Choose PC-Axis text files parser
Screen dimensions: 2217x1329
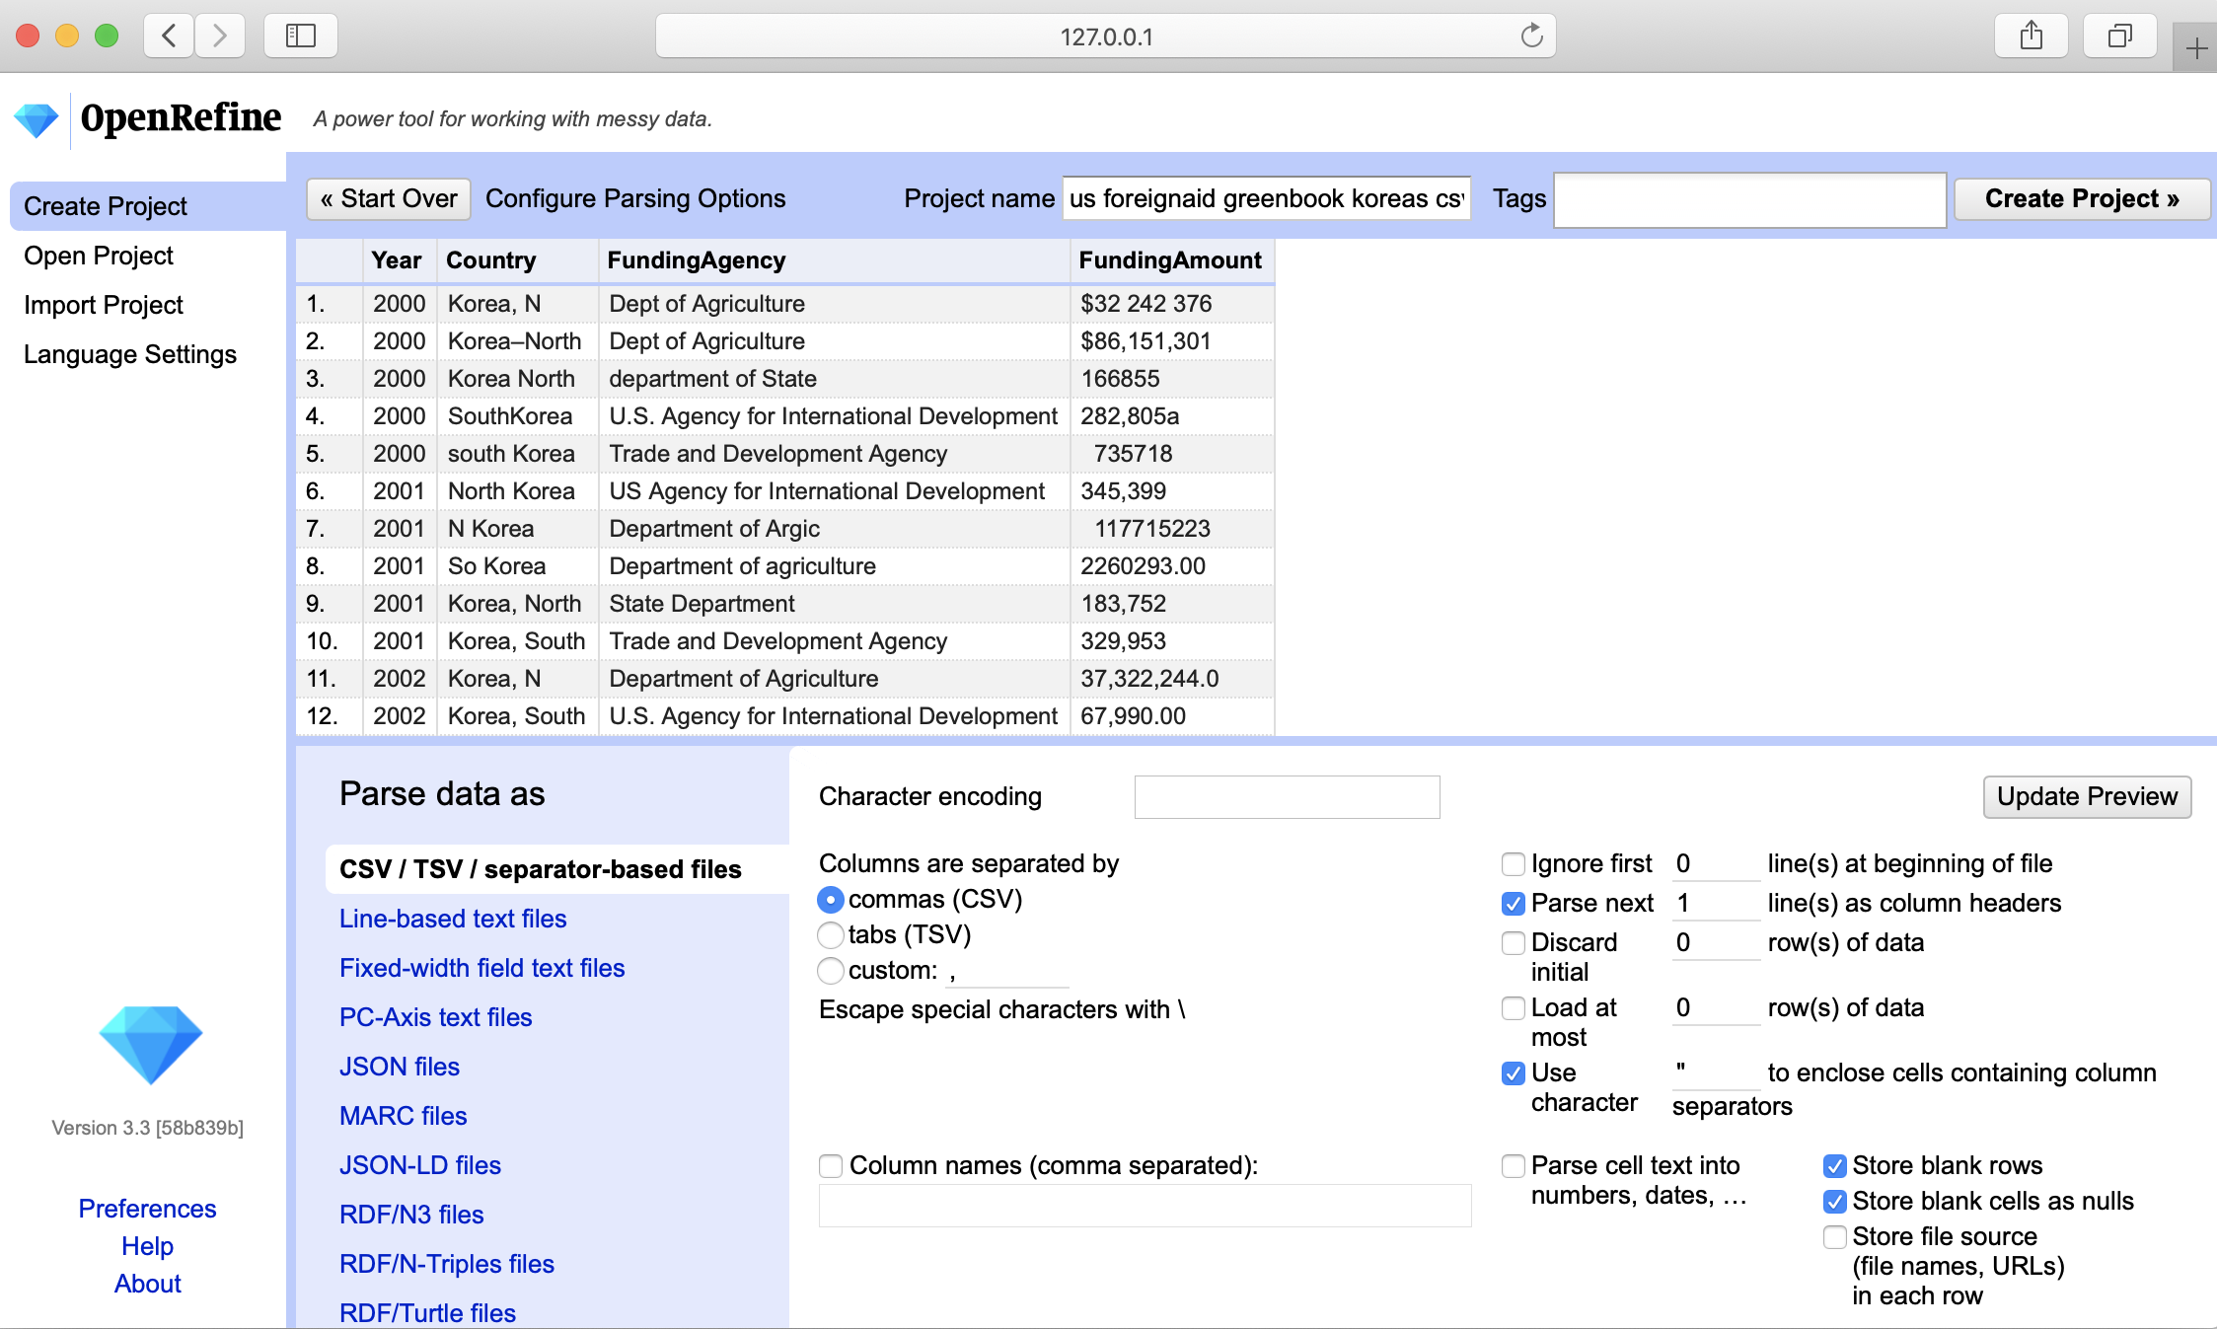click(435, 1017)
